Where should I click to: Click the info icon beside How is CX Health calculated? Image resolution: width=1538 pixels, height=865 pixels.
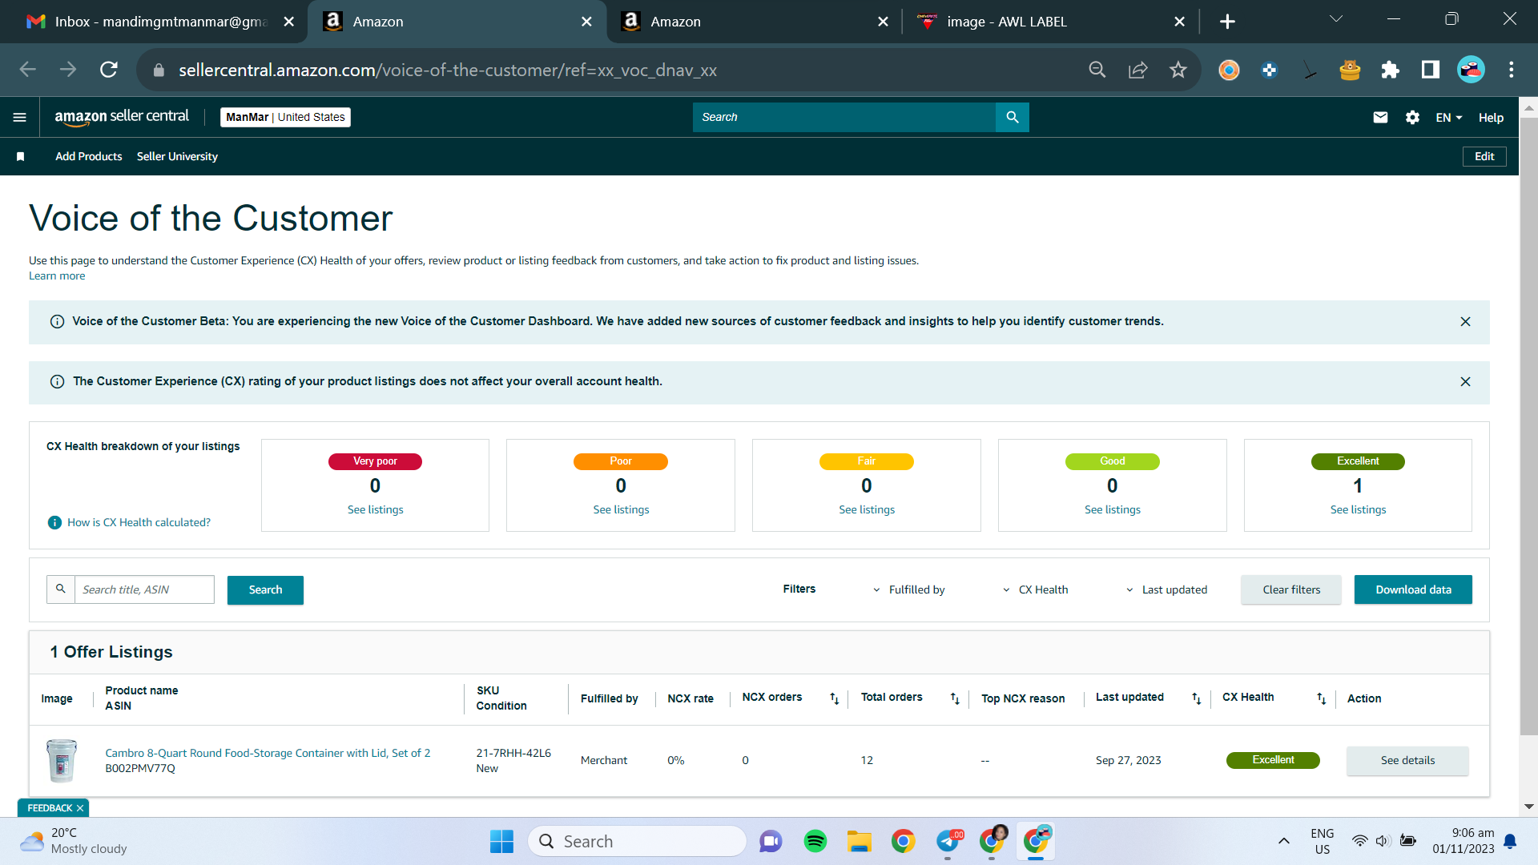tap(54, 523)
